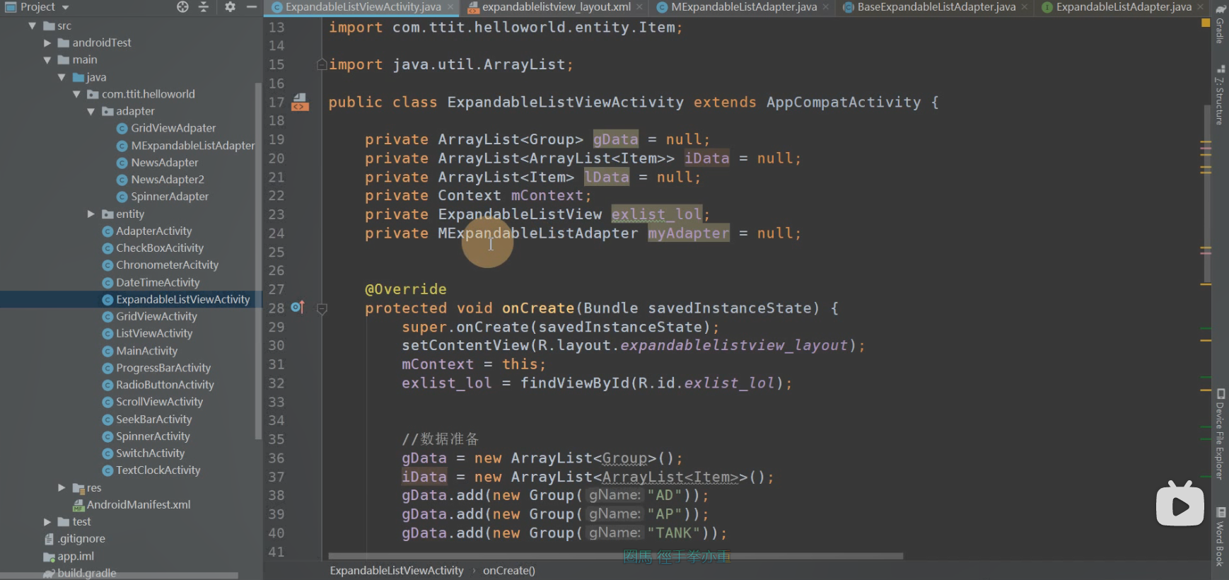This screenshot has width=1229, height=580.
Task: Select ProgressBarActivity in project tree
Action: [156, 368]
